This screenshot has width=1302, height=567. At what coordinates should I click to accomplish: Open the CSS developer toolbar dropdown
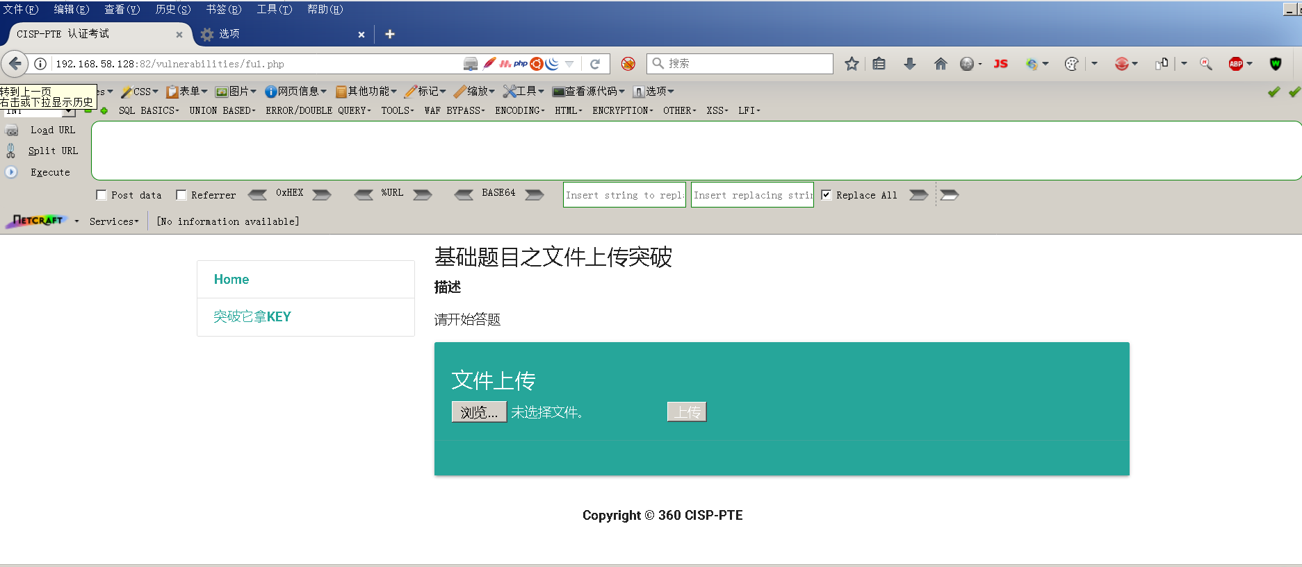point(140,92)
